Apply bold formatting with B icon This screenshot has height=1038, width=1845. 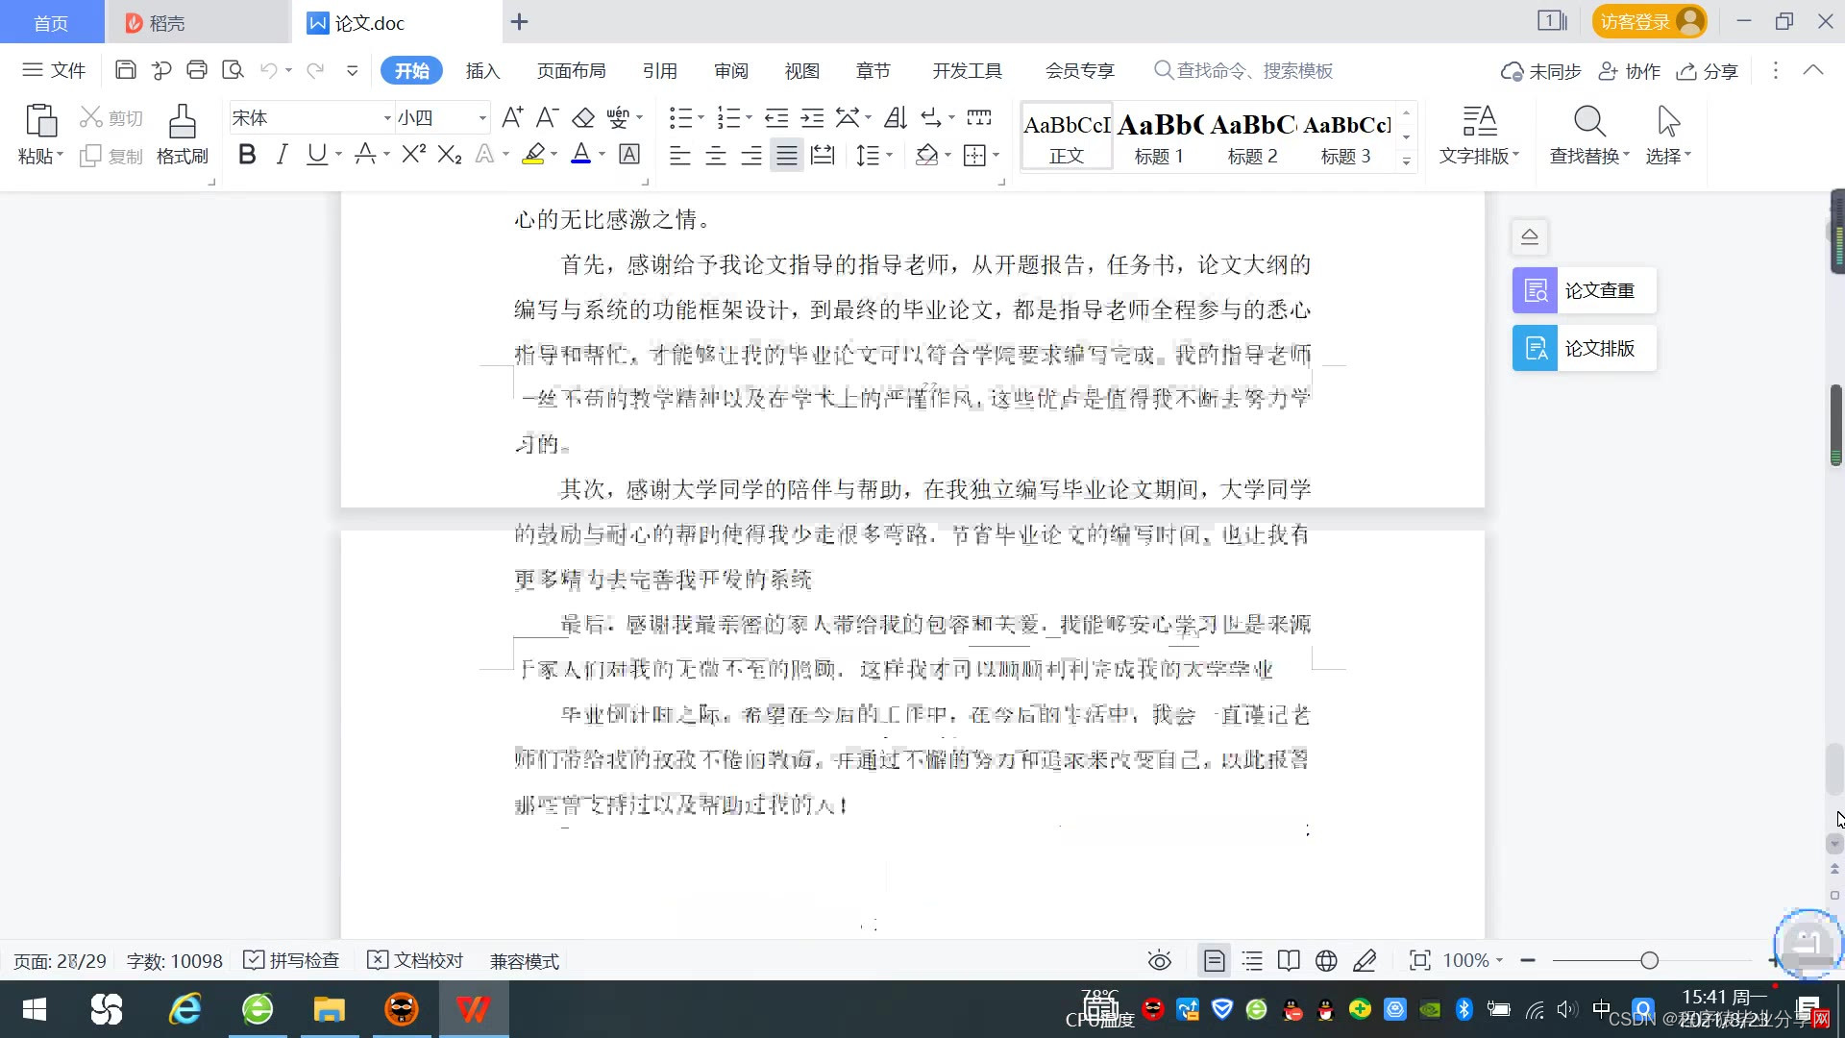pyautogui.click(x=247, y=155)
